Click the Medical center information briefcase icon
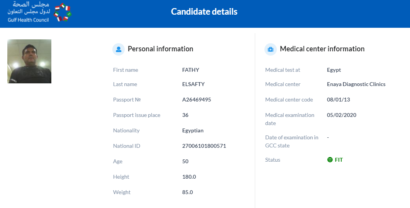This screenshot has width=410, height=208. [270, 49]
